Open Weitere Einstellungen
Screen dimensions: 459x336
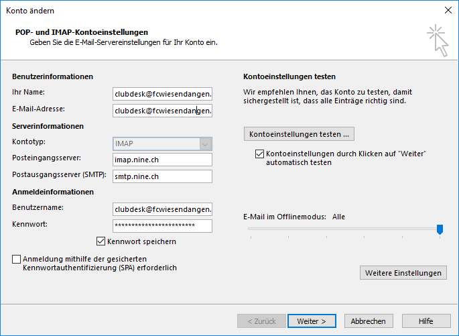pyautogui.click(x=403, y=273)
